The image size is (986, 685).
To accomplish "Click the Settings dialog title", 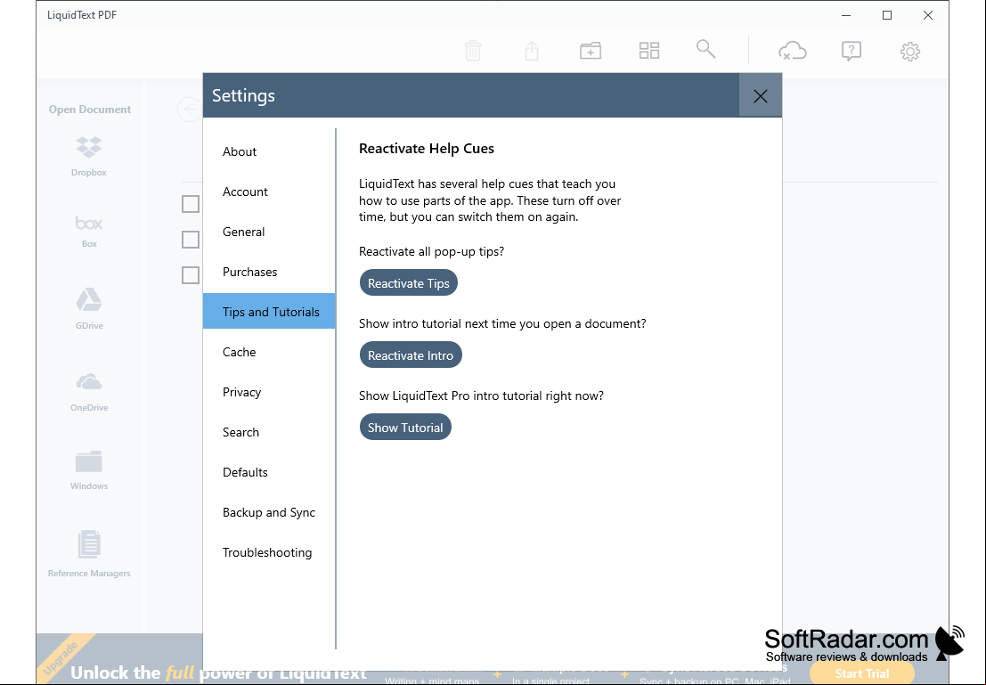I will (243, 95).
